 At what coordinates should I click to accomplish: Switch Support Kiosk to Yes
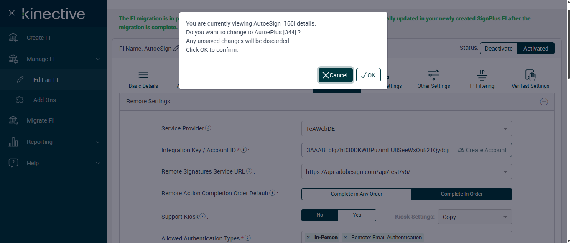(357, 215)
